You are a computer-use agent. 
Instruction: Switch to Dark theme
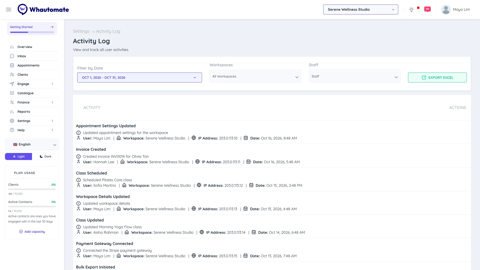[45, 156]
